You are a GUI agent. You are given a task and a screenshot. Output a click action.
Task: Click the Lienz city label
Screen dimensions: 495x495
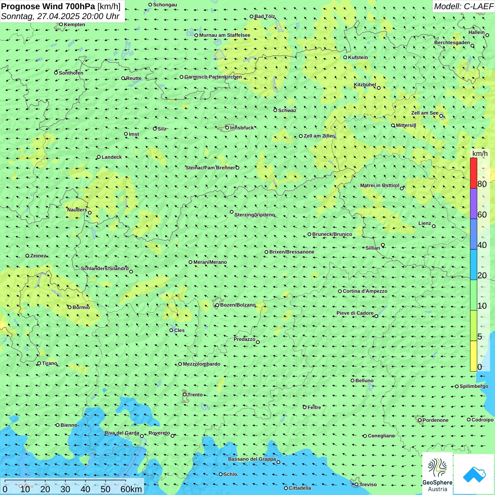pos(425,223)
